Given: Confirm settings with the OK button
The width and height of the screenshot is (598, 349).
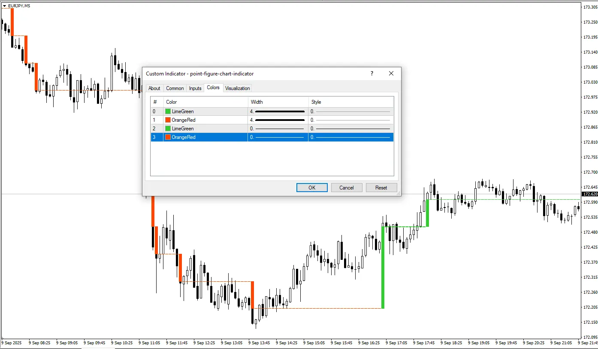Looking at the screenshot, I should tap(312, 188).
